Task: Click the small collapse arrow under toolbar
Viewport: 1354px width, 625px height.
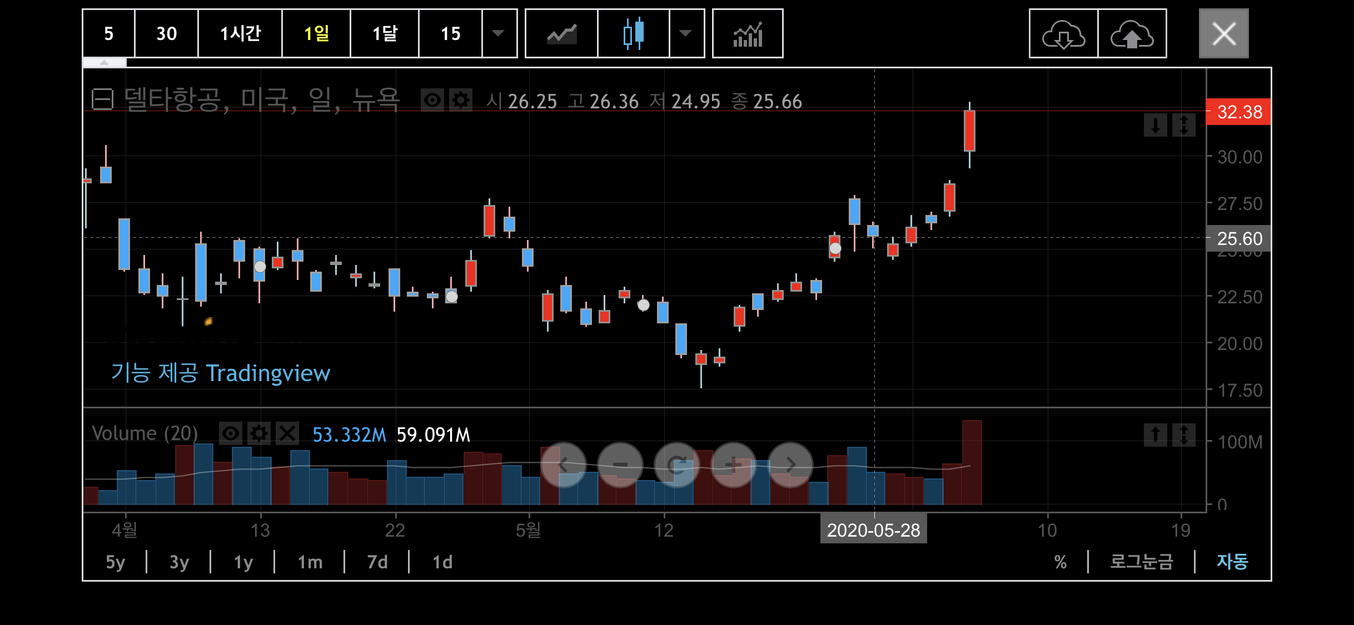Action: point(104,63)
